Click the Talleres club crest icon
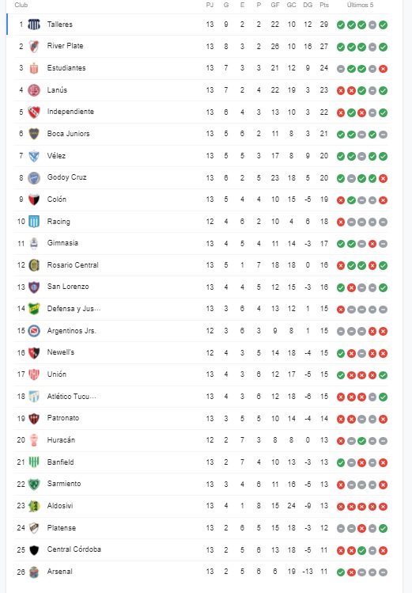Image resolution: width=412 pixels, height=593 pixels. pos(34,25)
